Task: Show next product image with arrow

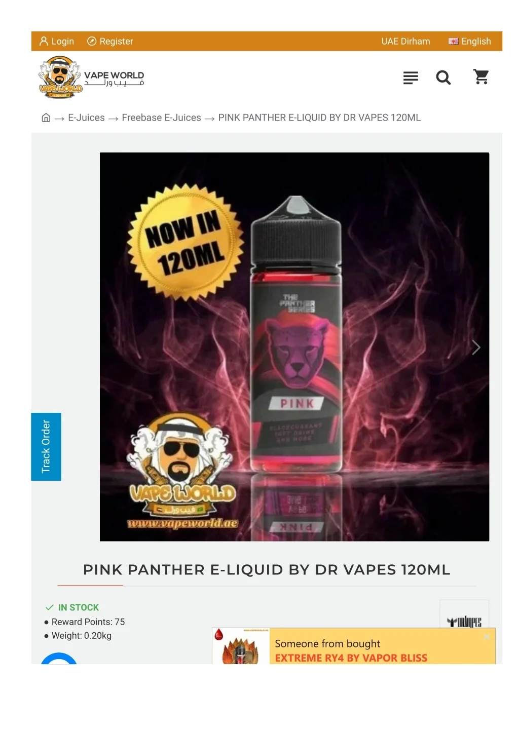Action: [x=475, y=347]
